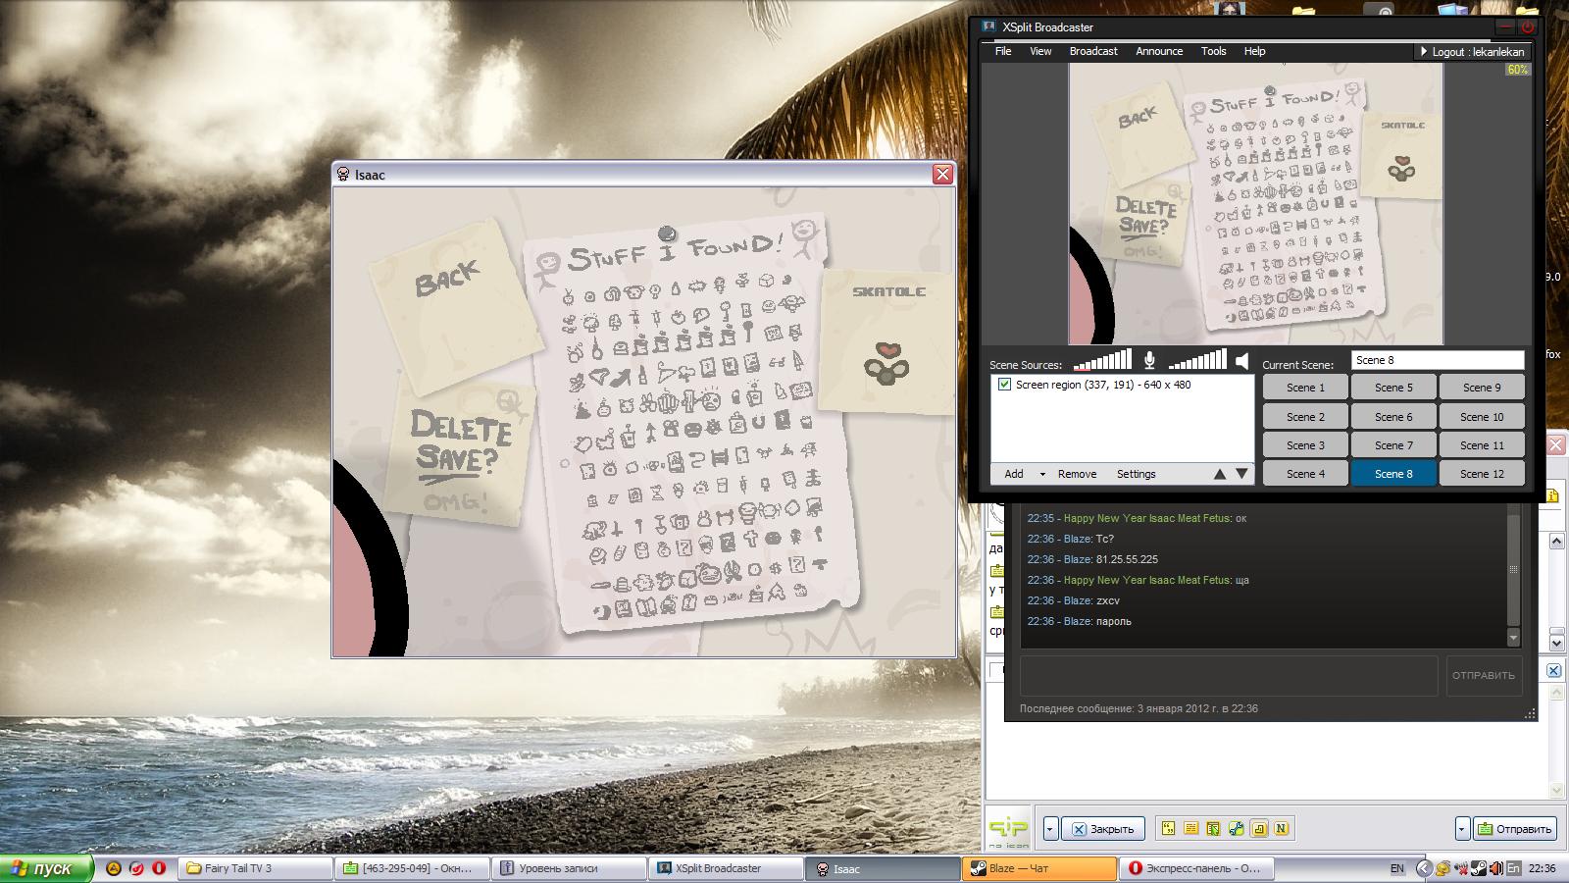Switch to Уровень записи taskbar item

point(569,868)
